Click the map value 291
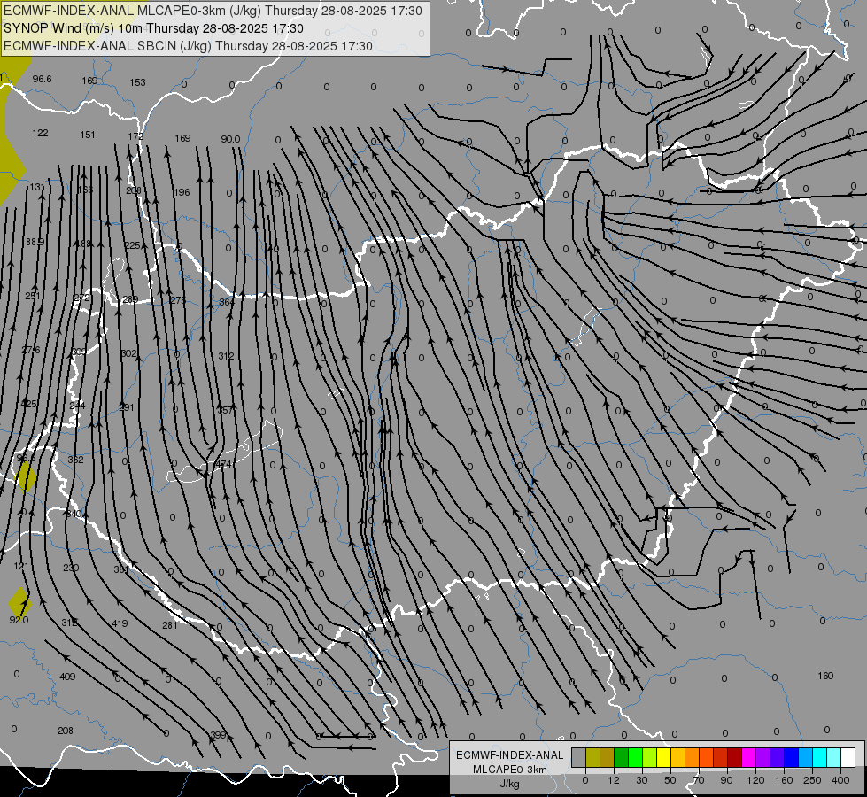This screenshot has height=797, width=867. click(127, 407)
